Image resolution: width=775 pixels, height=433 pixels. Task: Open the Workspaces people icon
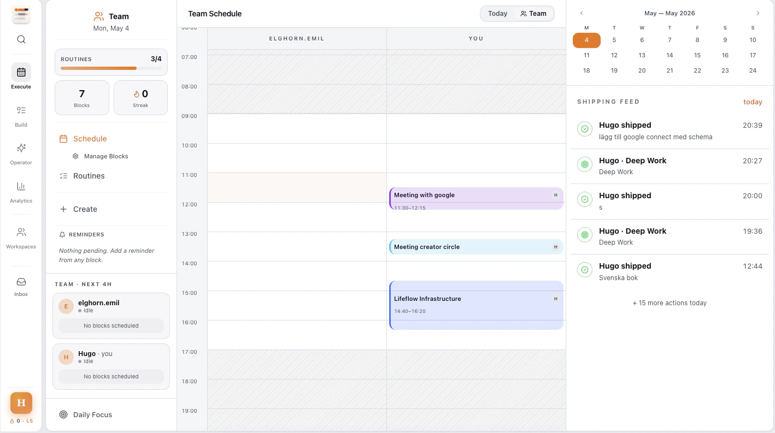[21, 232]
